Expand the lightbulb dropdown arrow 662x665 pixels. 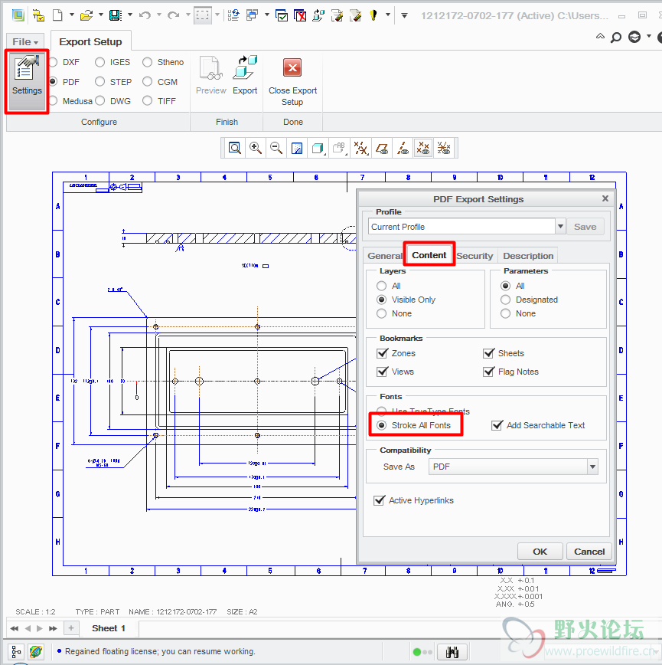pos(387,15)
